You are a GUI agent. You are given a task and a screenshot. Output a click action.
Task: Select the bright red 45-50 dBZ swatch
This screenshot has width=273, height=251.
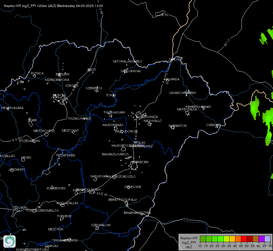coord(244,239)
